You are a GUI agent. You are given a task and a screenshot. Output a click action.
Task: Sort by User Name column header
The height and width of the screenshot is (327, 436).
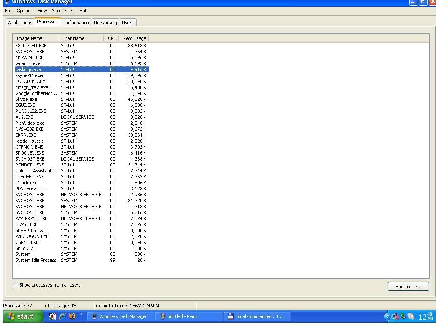click(x=81, y=38)
